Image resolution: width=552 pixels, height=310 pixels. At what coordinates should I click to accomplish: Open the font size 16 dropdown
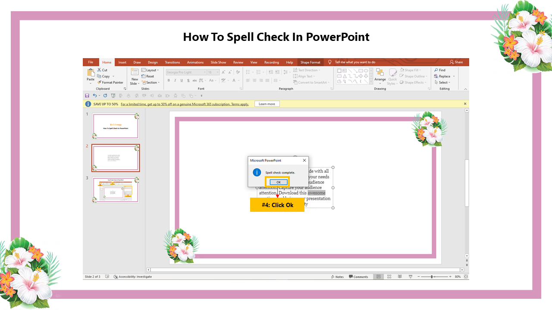217,72
